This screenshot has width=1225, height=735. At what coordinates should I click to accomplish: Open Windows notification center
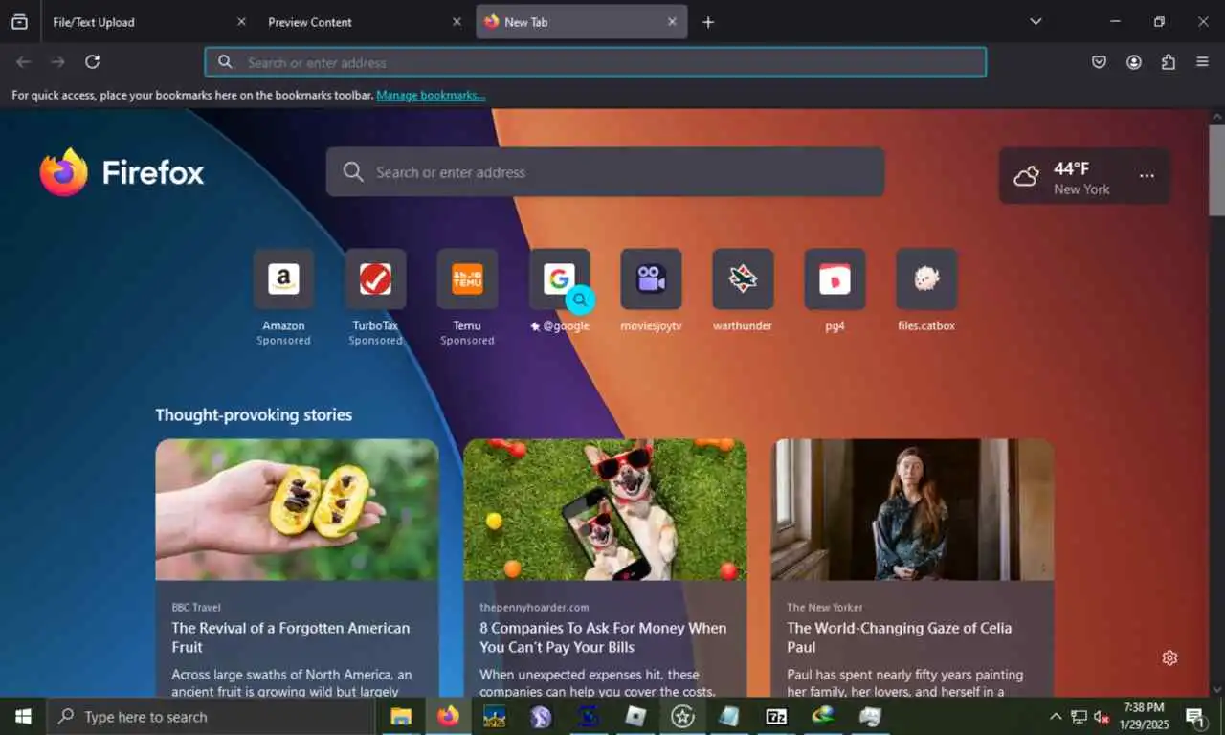pyautogui.click(x=1195, y=717)
